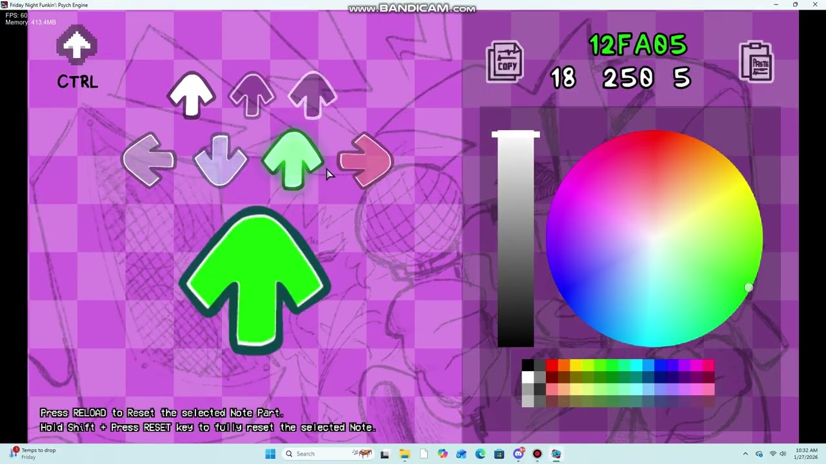
Task: Click the color wheel selector handle
Action: click(x=749, y=287)
